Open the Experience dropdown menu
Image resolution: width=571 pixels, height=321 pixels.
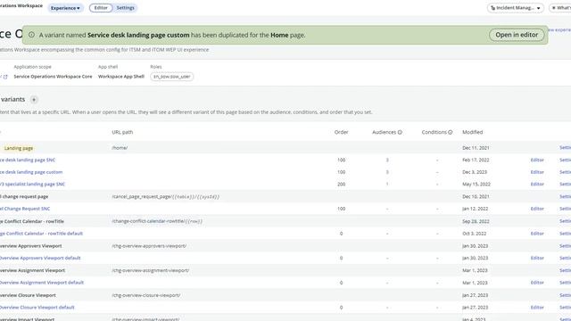(x=65, y=8)
